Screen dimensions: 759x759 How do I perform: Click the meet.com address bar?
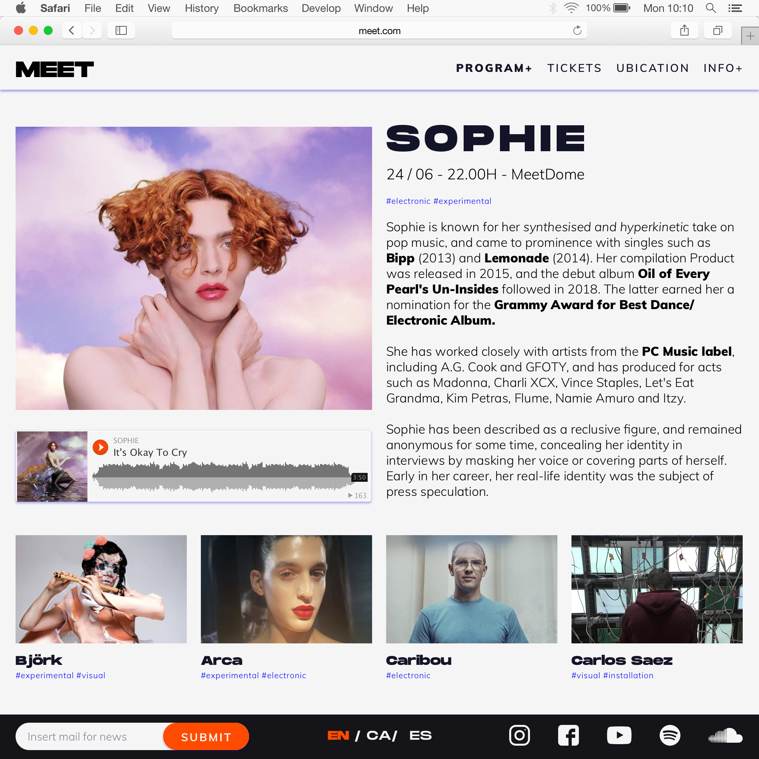pos(379,31)
